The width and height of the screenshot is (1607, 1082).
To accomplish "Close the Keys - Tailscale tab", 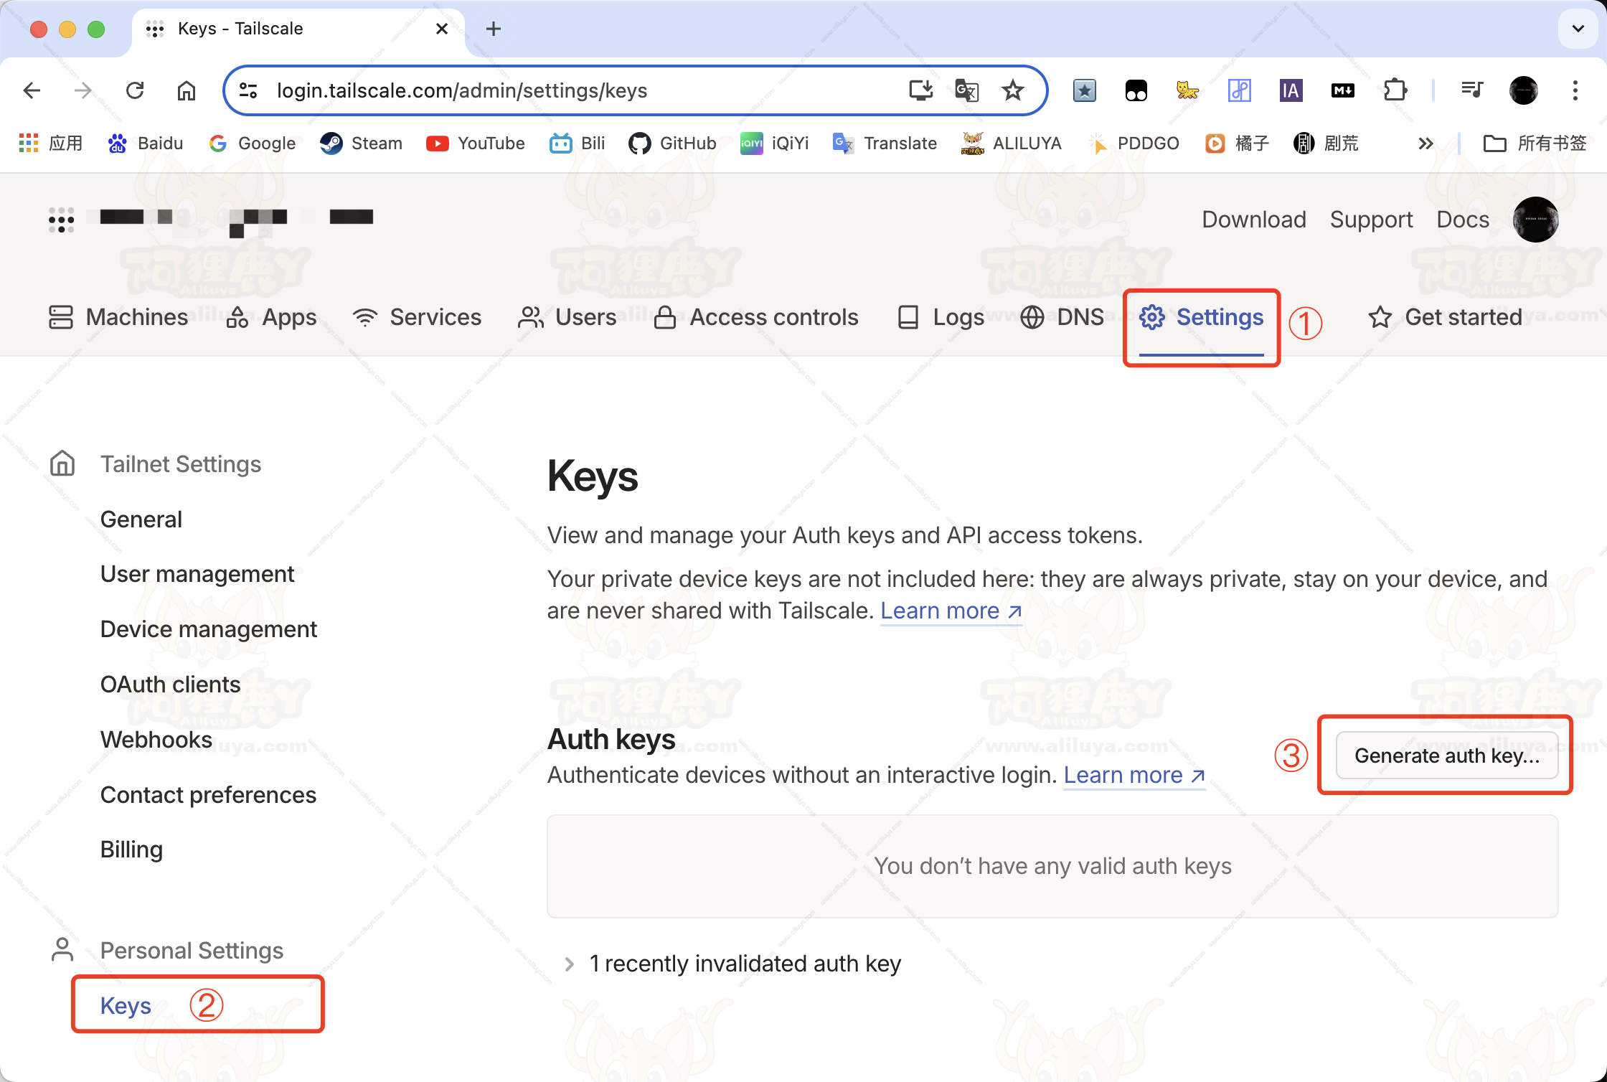I will point(442,29).
